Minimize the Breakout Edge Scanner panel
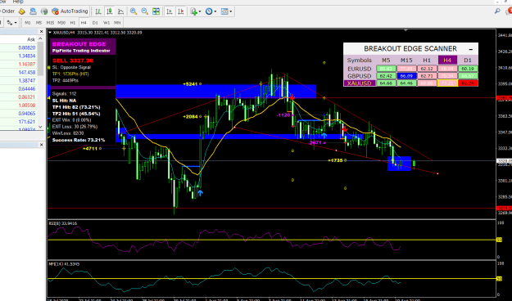The image size is (512, 301). tap(471, 49)
